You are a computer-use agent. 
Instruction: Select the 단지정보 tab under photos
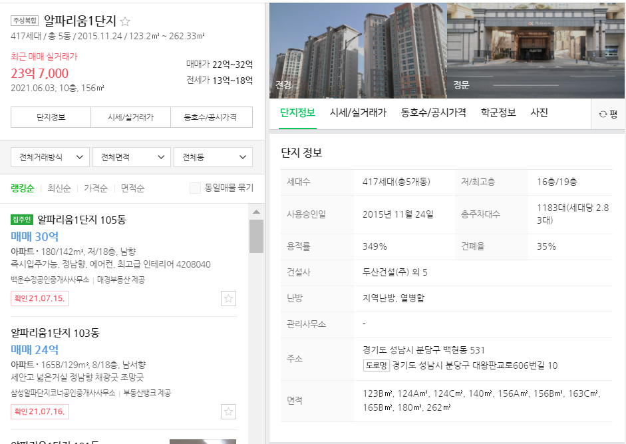pos(297,113)
